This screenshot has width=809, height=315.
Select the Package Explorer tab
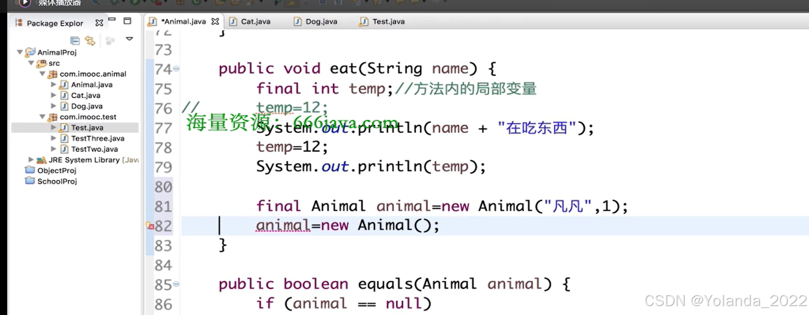[x=55, y=23]
